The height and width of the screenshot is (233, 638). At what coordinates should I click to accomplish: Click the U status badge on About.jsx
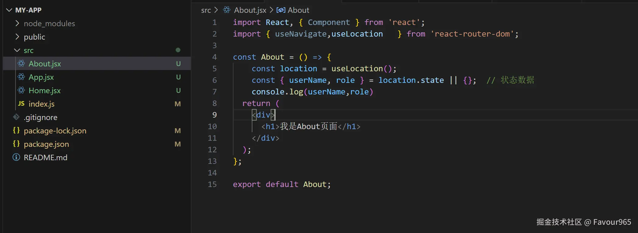point(179,64)
